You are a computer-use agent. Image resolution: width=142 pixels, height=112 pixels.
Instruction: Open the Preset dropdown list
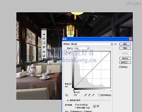tap(92, 44)
